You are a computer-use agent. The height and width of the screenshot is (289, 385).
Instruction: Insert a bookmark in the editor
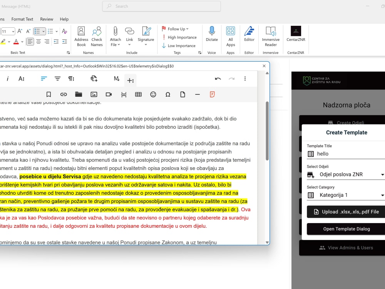pos(49,94)
